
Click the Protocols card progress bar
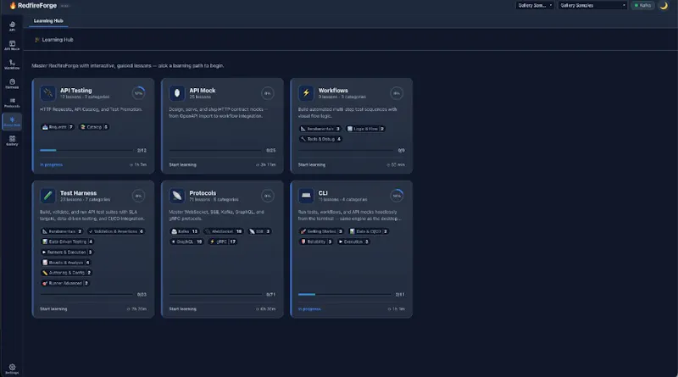click(x=215, y=295)
